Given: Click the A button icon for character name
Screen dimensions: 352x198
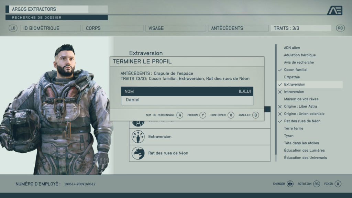Looking at the screenshot, I should tap(179, 115).
